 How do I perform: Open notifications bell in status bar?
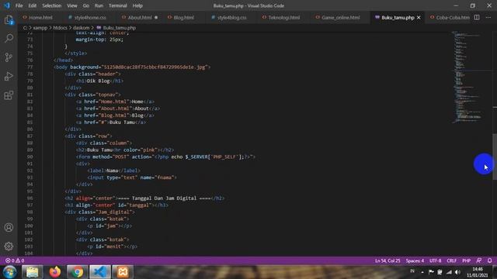tap(489, 260)
